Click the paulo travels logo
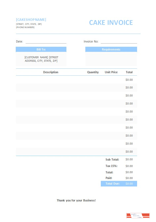156x222 pixels. (138, 216)
